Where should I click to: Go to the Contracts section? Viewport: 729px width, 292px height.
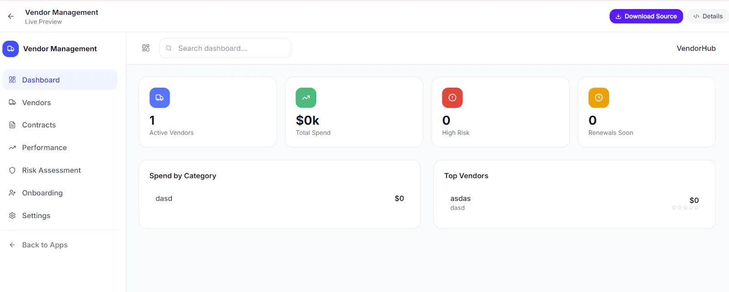coord(60,125)
